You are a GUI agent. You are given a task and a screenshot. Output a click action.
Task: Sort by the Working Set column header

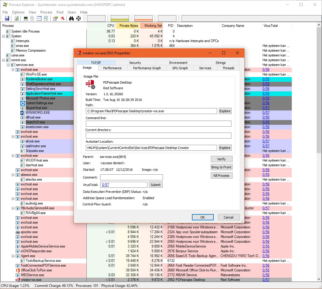coord(152,26)
